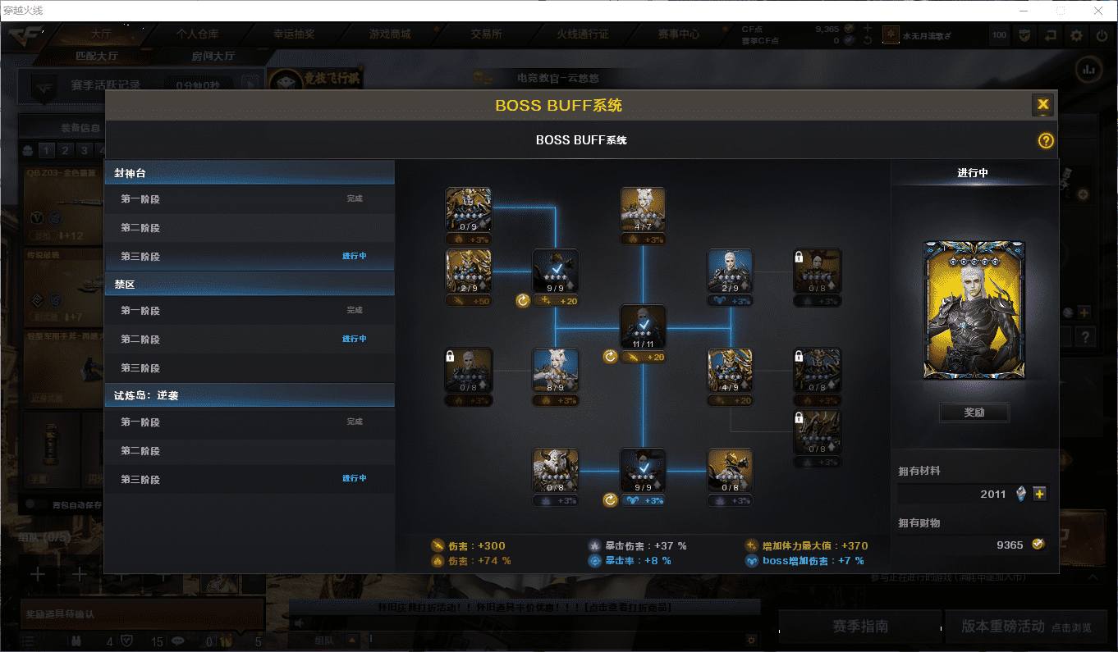
Task: Open the statistics chart round icon
Action: (1089, 69)
